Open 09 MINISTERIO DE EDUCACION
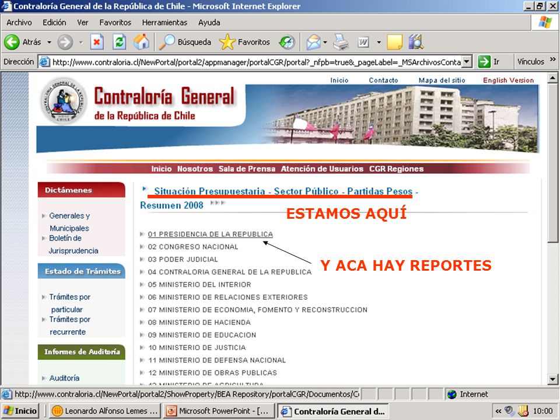 click(x=202, y=335)
